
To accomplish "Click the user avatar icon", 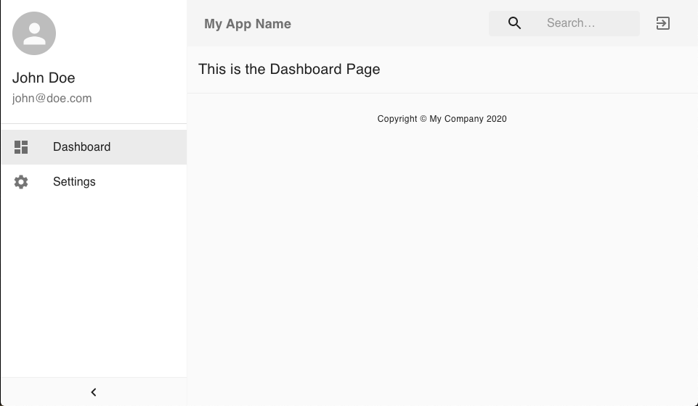I will click(34, 33).
